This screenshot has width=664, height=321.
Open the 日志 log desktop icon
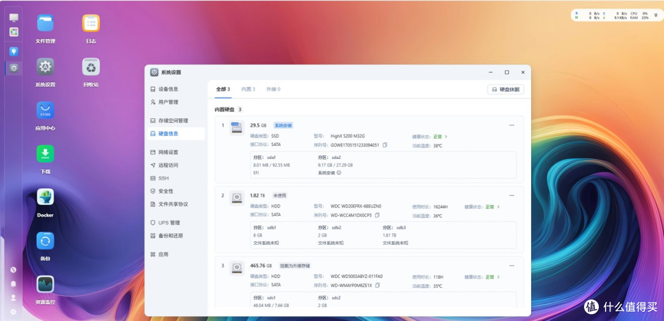91,23
